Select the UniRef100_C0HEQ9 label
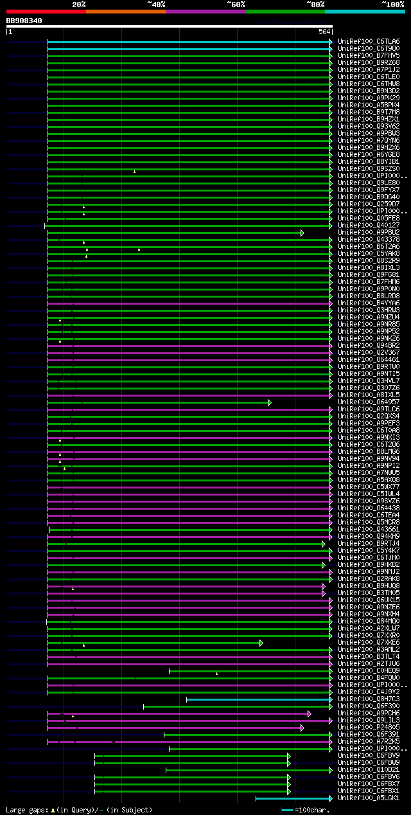 369,670
